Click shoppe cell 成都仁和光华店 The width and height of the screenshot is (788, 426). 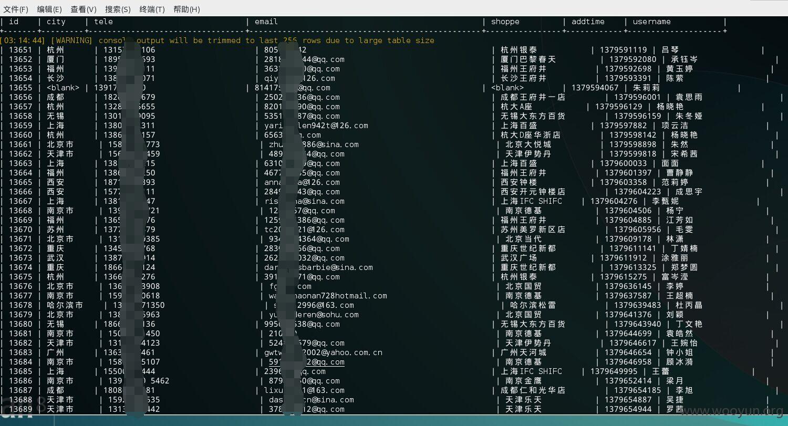(533, 390)
